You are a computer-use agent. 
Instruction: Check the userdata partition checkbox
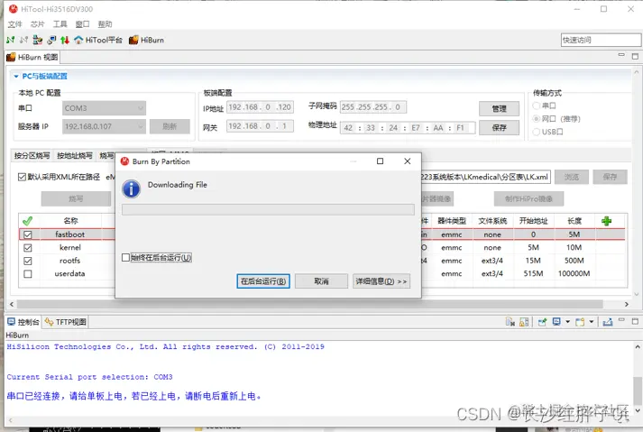pyautogui.click(x=27, y=273)
